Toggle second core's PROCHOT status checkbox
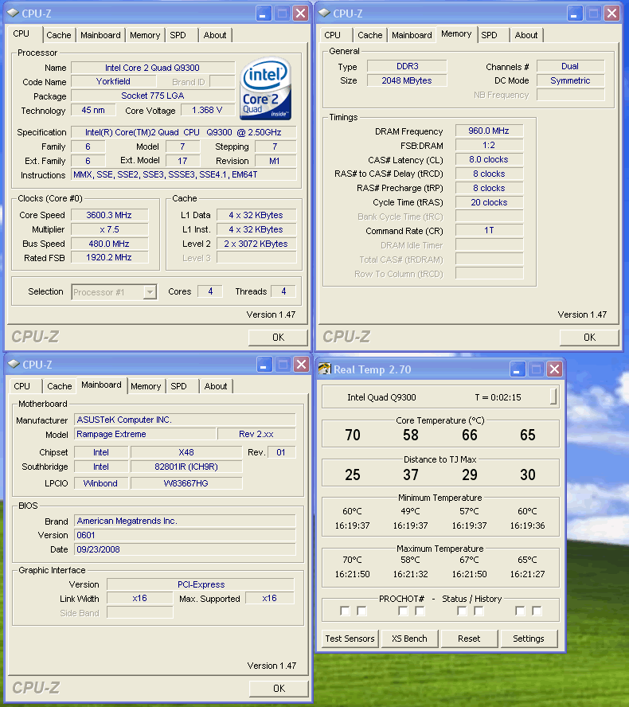The height and width of the screenshot is (707, 629). click(x=403, y=611)
